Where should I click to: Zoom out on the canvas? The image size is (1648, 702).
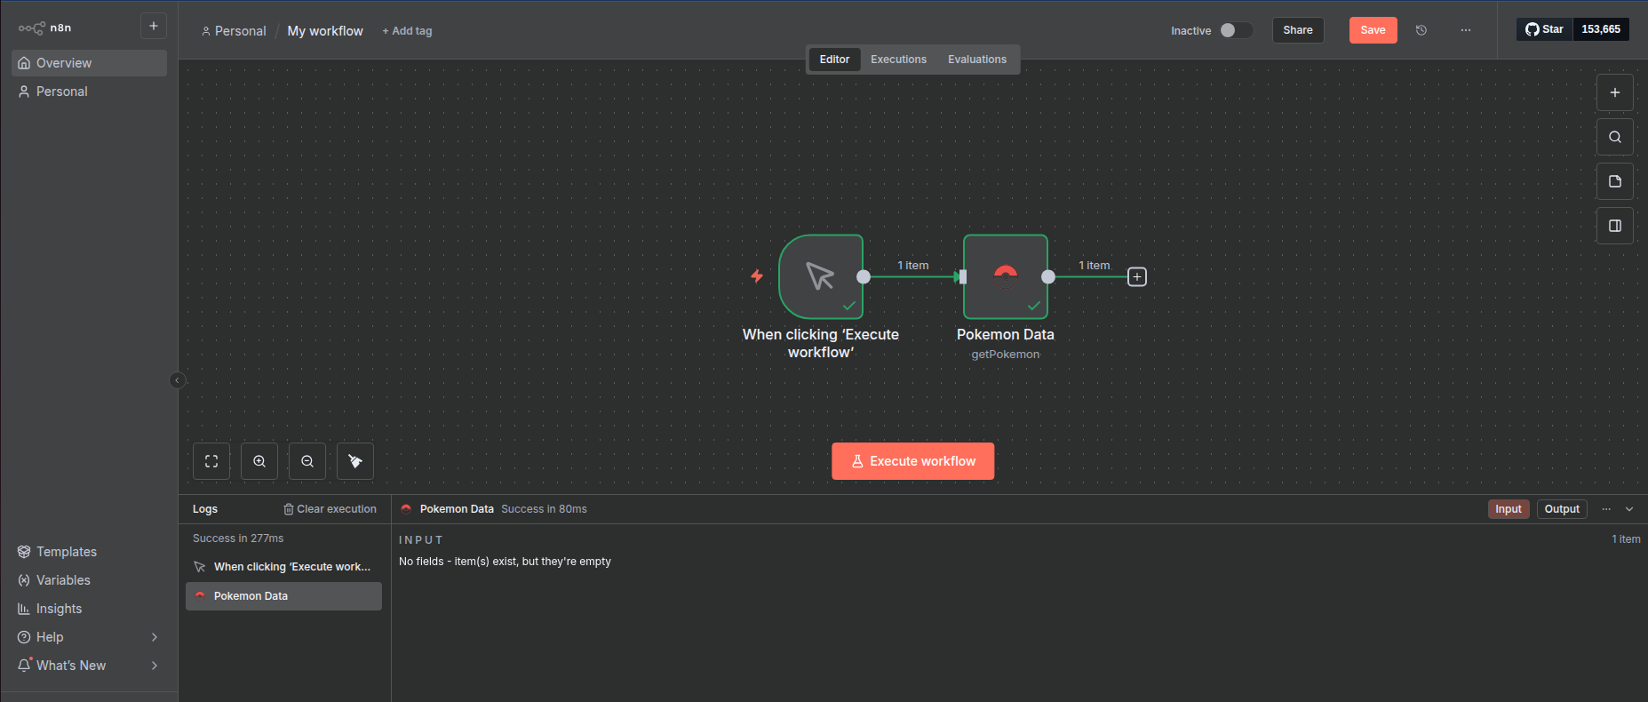click(x=307, y=461)
